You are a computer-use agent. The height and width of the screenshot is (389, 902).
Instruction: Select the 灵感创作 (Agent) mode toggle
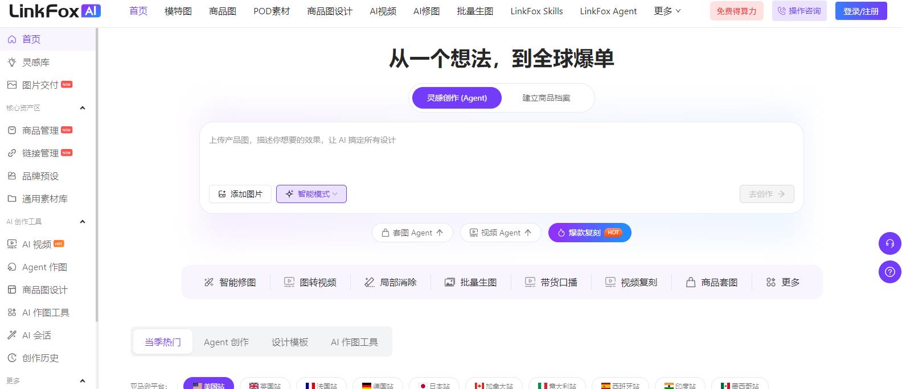point(457,98)
